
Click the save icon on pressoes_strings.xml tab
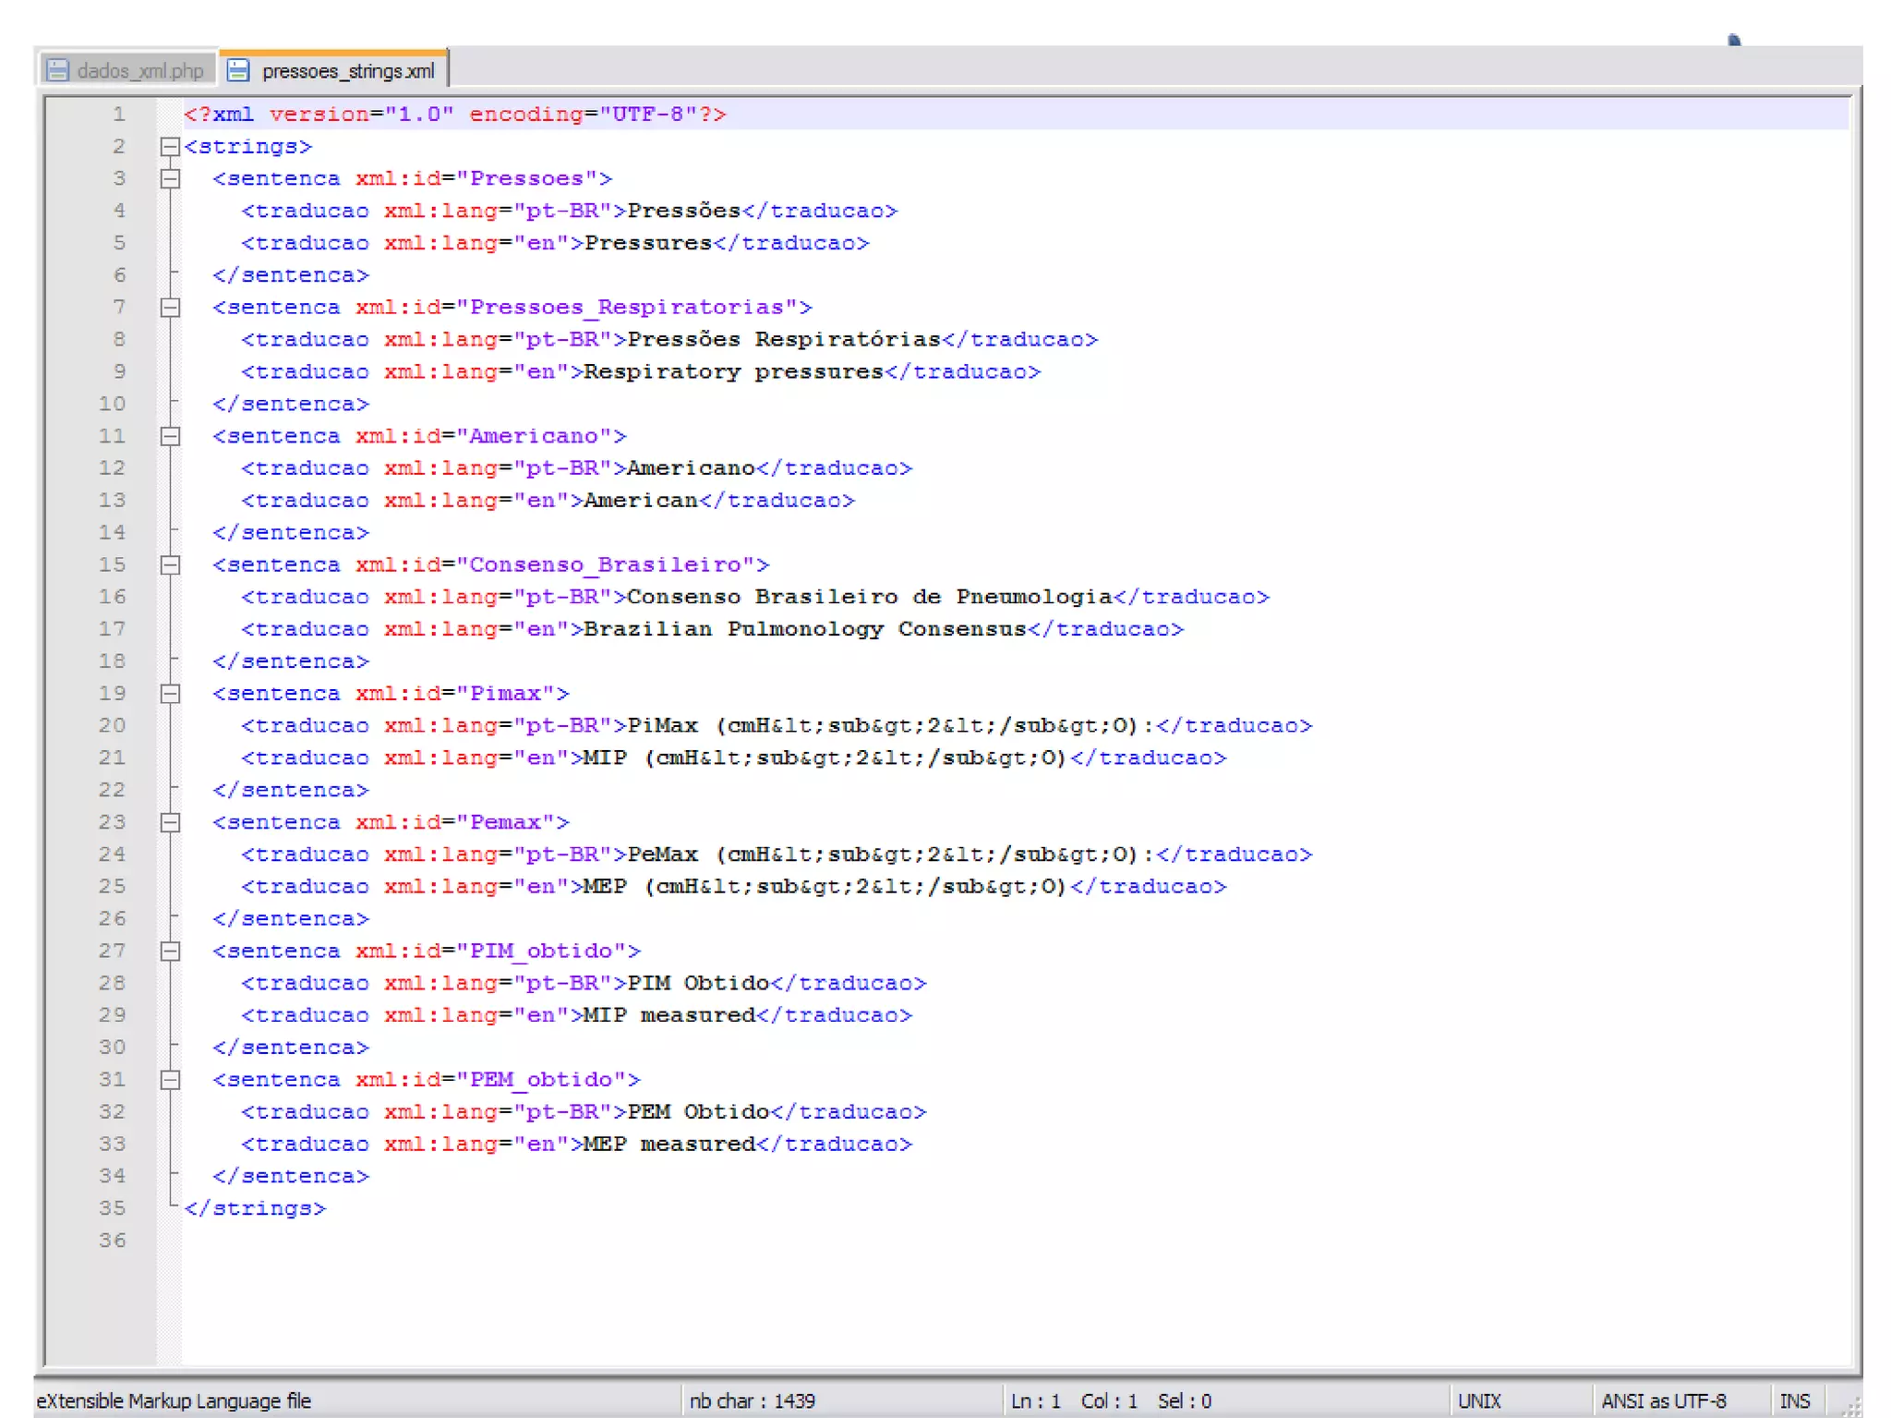pyautogui.click(x=238, y=70)
